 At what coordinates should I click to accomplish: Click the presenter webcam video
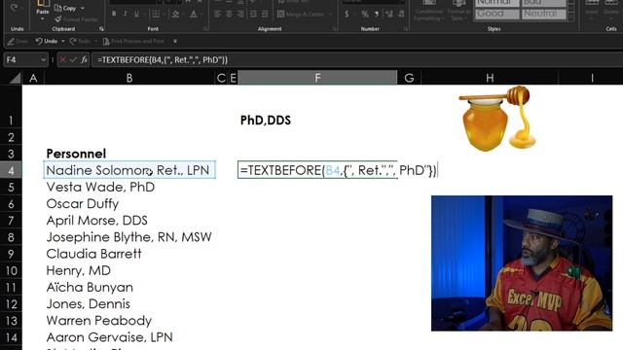[522, 262]
